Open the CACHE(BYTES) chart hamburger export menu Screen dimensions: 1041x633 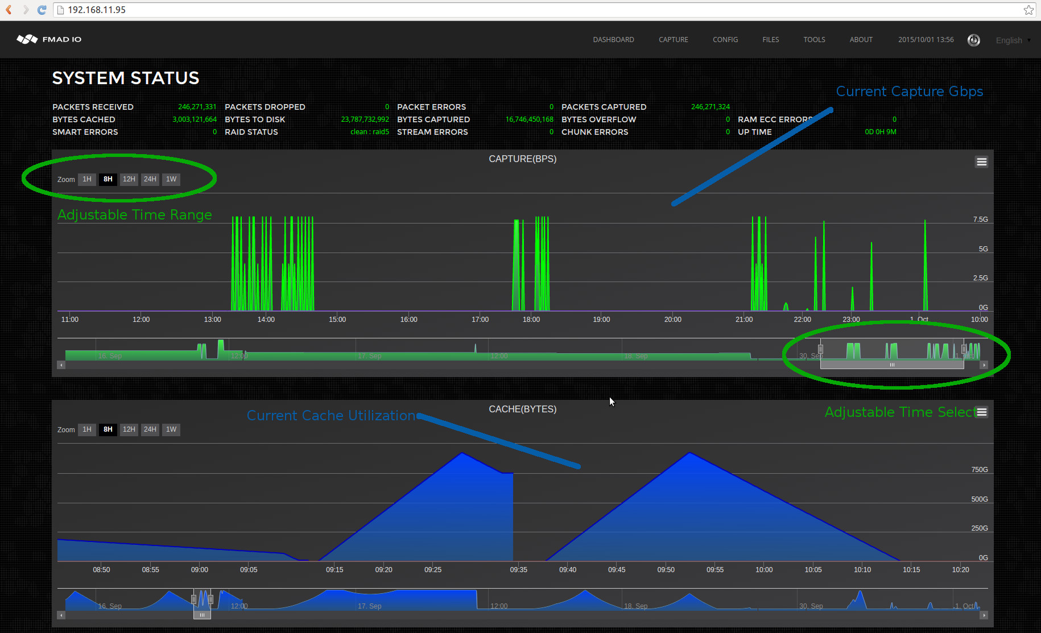point(981,411)
